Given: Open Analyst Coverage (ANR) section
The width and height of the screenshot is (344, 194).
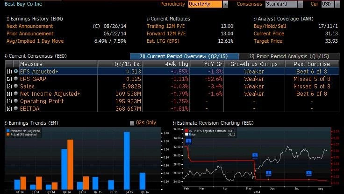Looking at the screenshot, I should pos(283,19).
